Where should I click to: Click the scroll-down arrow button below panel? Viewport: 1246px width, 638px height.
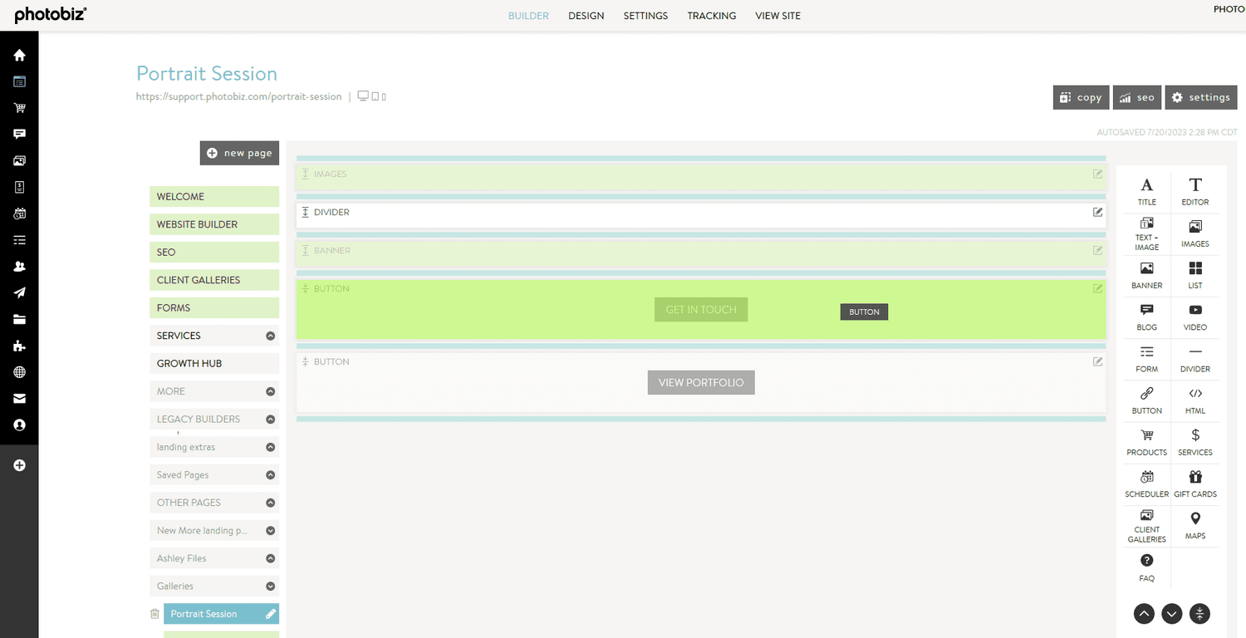pos(1171,614)
